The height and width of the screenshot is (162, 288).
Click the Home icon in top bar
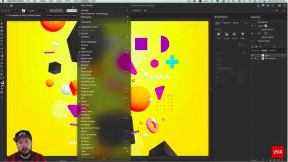point(11,5)
